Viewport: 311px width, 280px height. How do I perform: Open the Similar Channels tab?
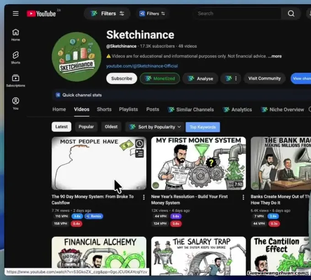click(x=191, y=110)
